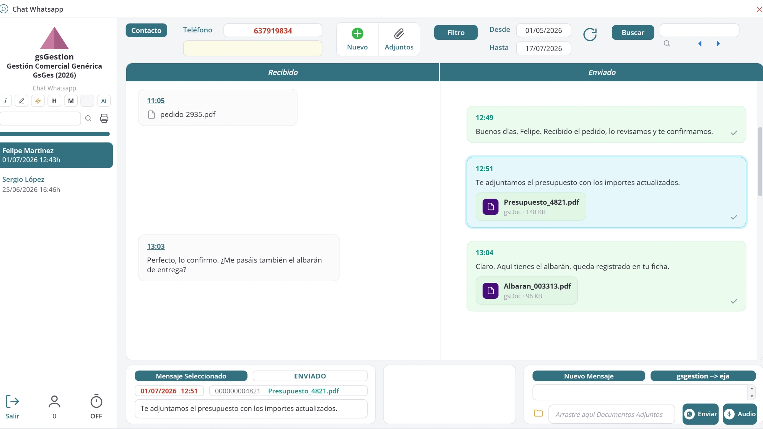This screenshot has width=763, height=429.
Task: Click Mensaje Seleccionado label button
Action: pyautogui.click(x=191, y=376)
